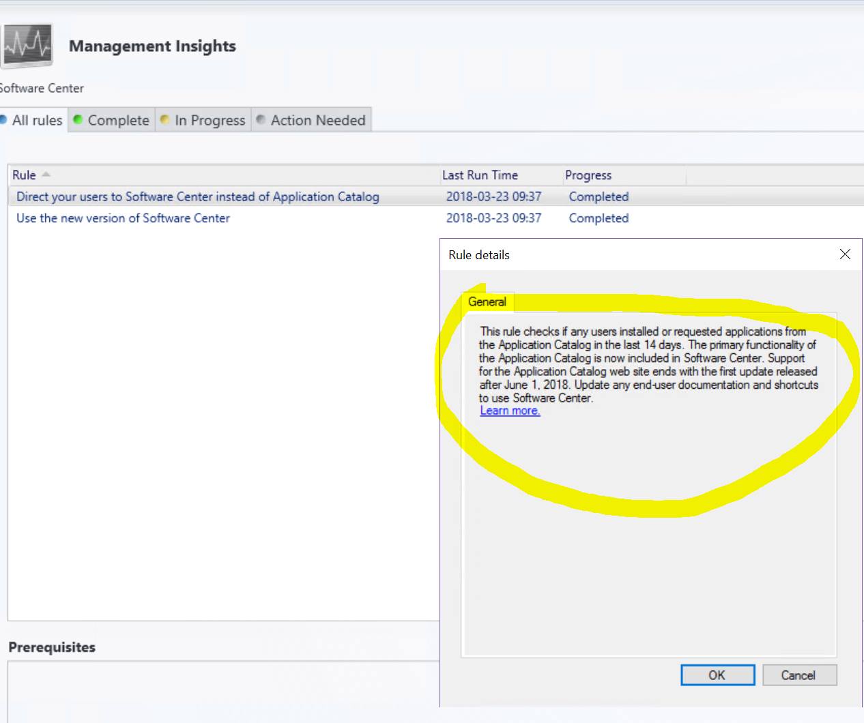
Task: Click the Rule details dialog title
Action: pyautogui.click(x=479, y=255)
